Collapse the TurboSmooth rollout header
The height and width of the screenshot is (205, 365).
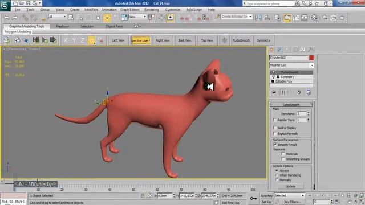291,105
